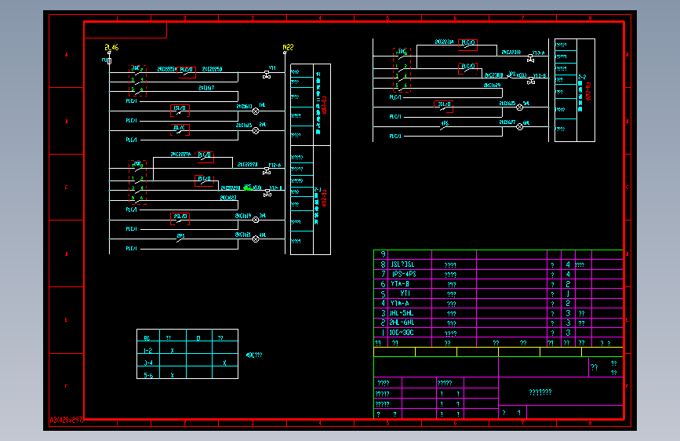Select the 1HL~5HL parts list entry
680x441 pixels.
[402, 313]
